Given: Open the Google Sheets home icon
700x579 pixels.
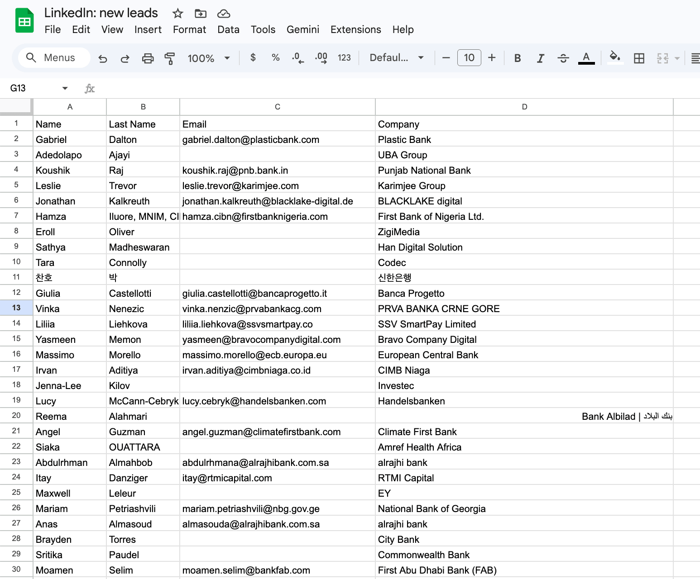Looking at the screenshot, I should [24, 20].
